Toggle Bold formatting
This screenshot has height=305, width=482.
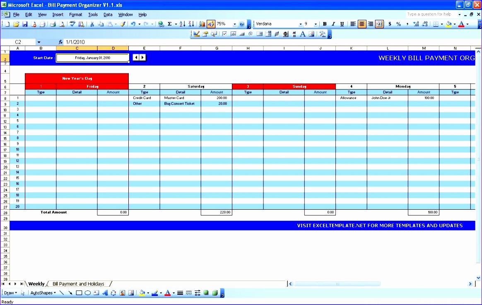click(325, 24)
